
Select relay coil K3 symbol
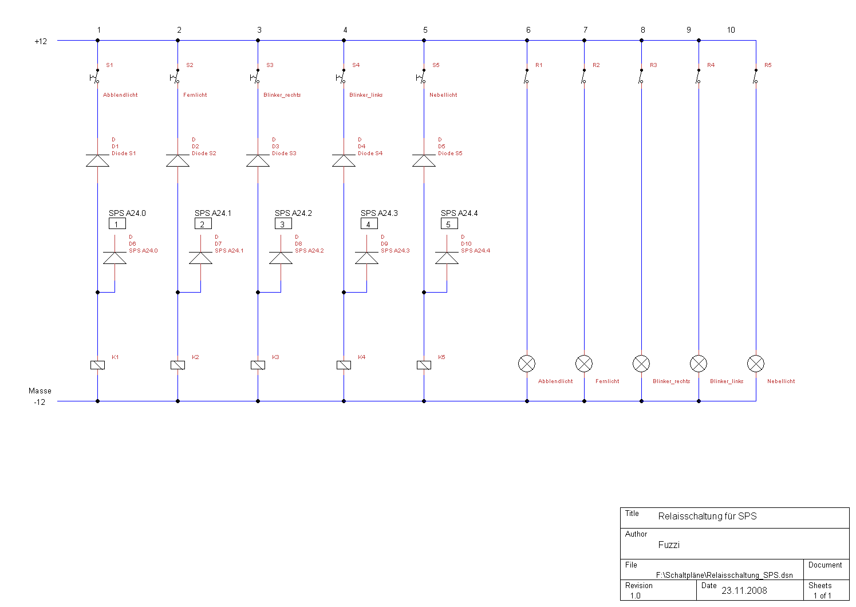pos(258,365)
